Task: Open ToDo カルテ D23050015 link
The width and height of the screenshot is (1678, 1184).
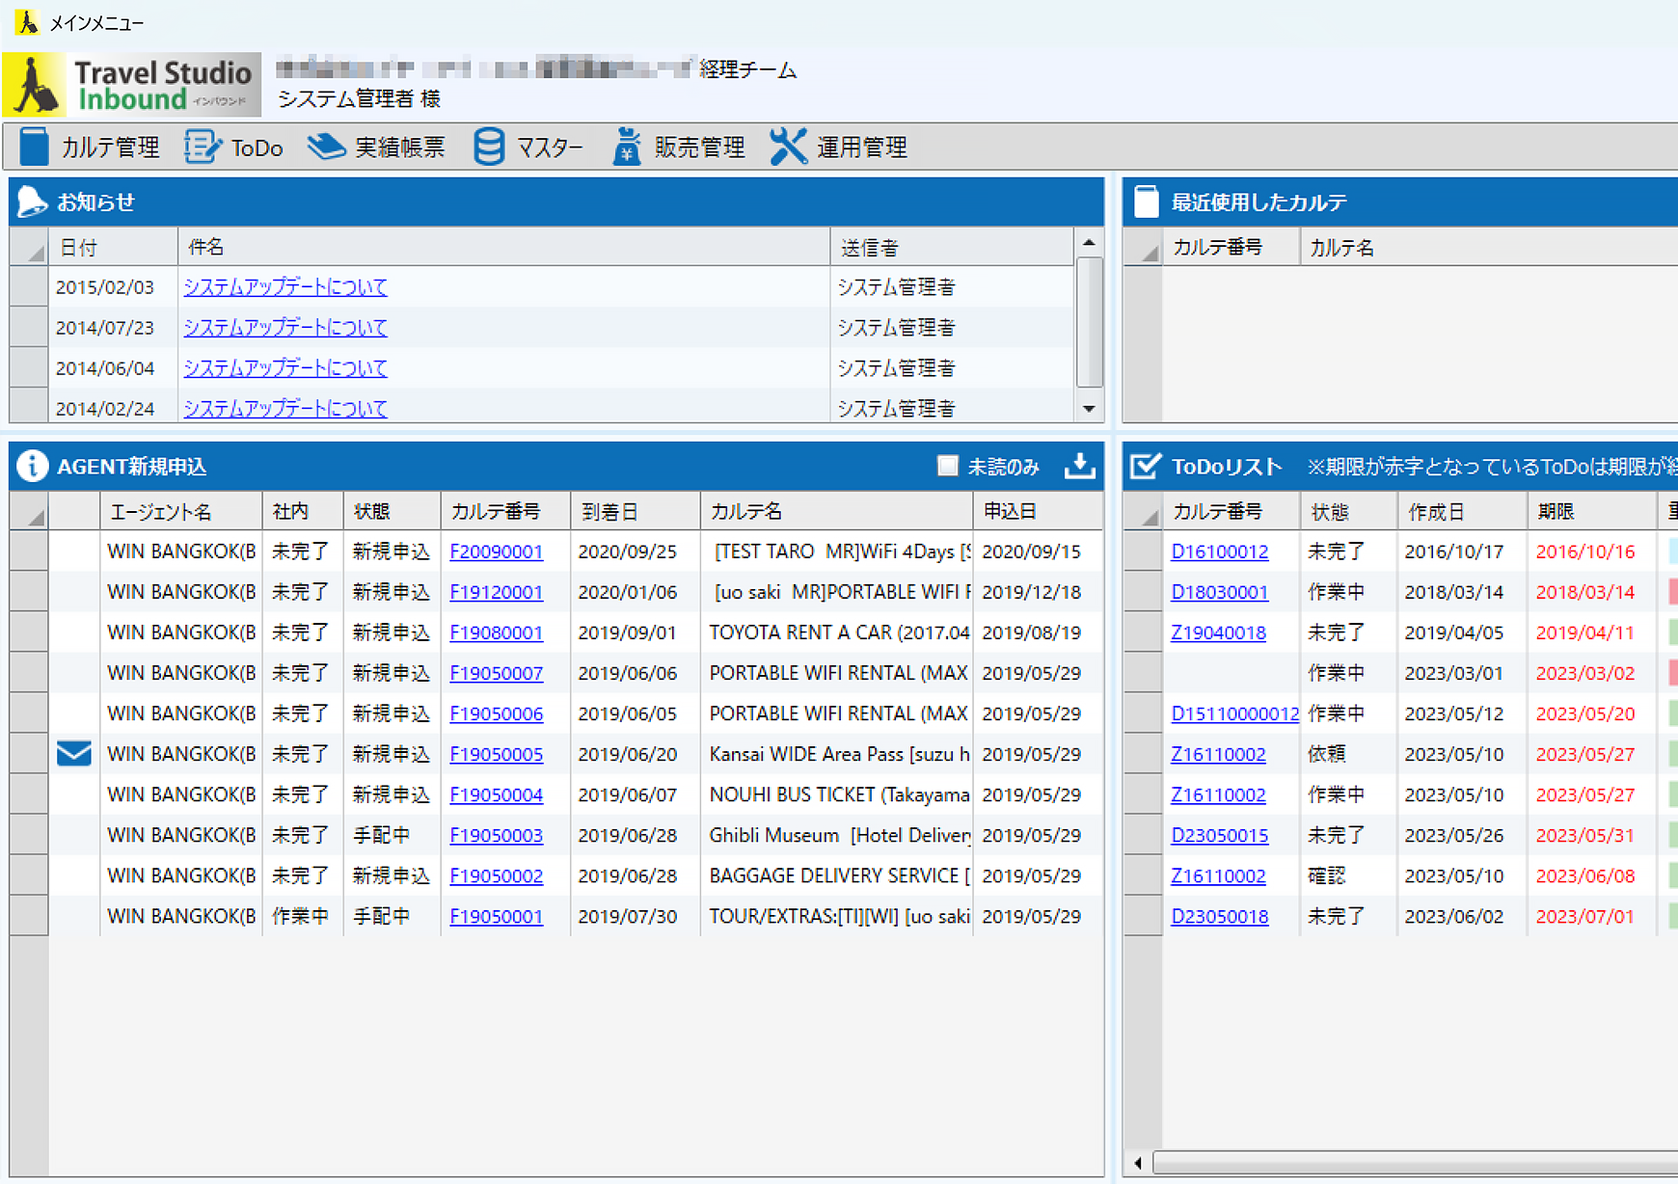Action: click(x=1219, y=835)
